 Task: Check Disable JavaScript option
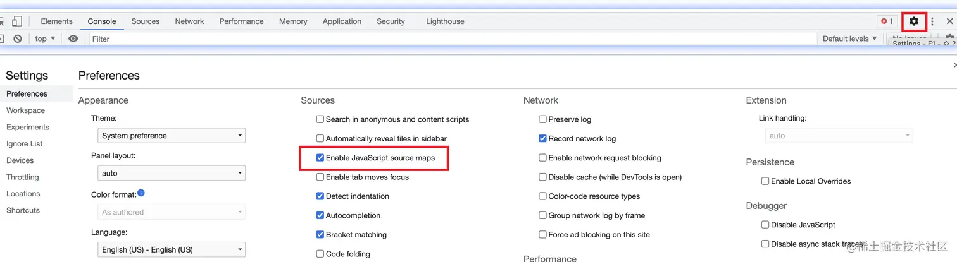click(765, 225)
